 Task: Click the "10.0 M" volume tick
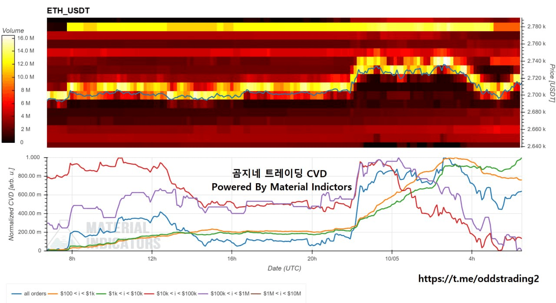pos(26,77)
